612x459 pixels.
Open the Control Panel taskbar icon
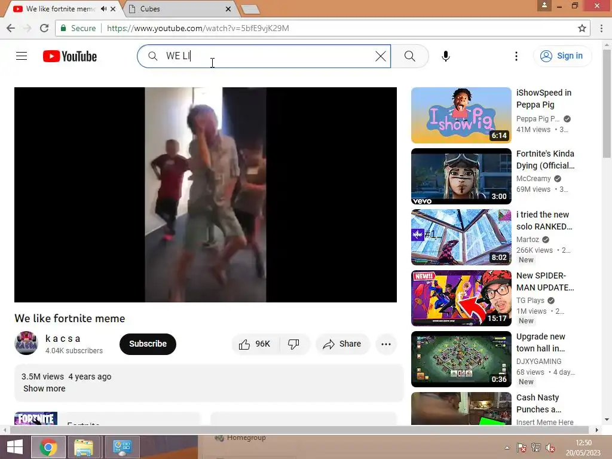point(122,447)
